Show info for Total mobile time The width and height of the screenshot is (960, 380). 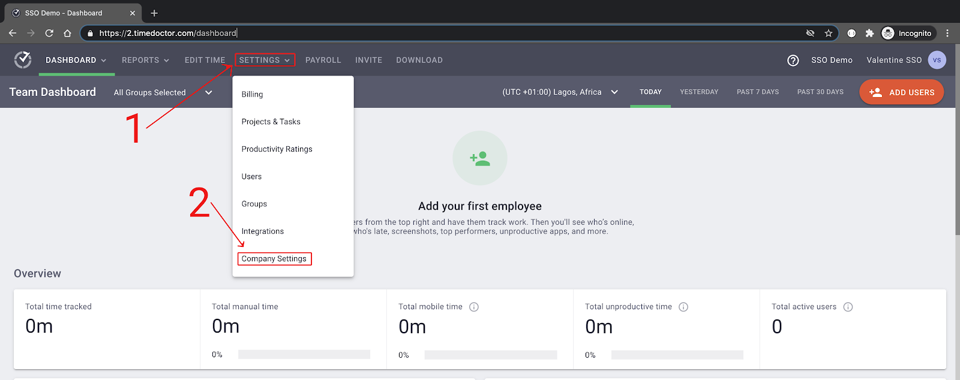(474, 307)
